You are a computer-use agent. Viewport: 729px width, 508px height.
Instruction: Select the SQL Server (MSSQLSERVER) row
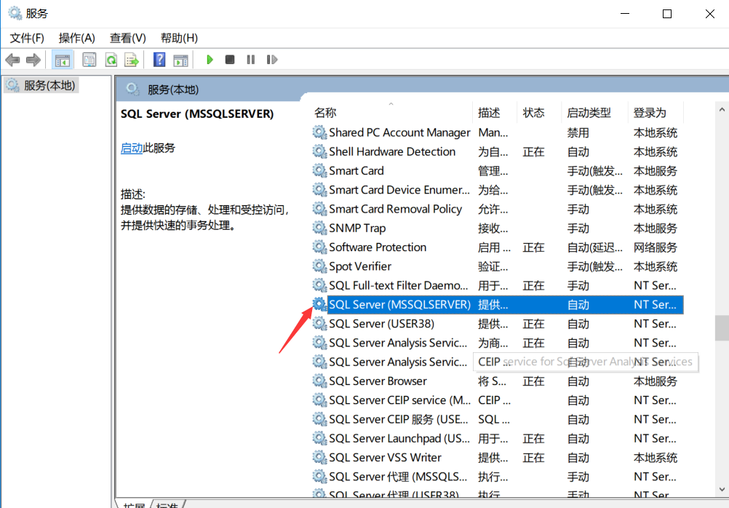coord(498,304)
